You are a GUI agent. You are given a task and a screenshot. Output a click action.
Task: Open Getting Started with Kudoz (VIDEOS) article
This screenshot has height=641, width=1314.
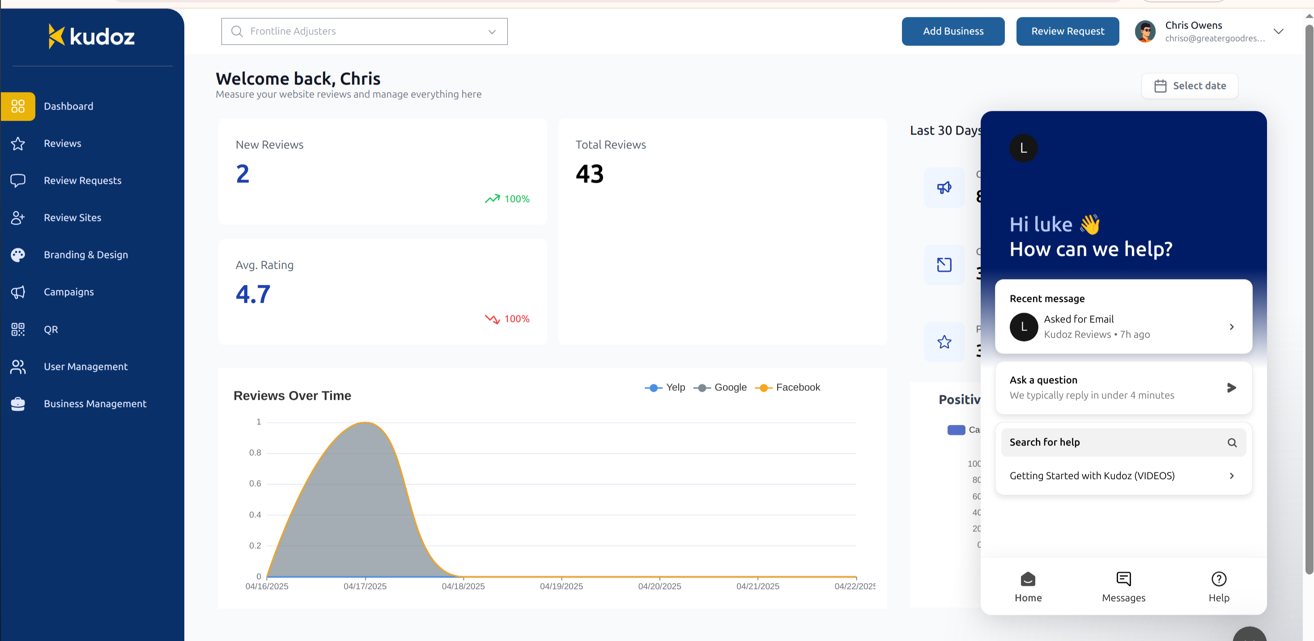1123,476
